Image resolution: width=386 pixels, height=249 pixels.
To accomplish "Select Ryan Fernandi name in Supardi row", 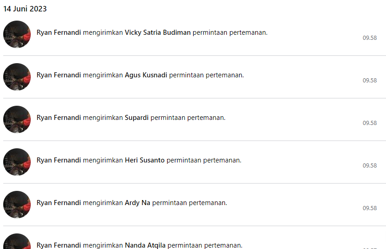I will pos(59,118).
